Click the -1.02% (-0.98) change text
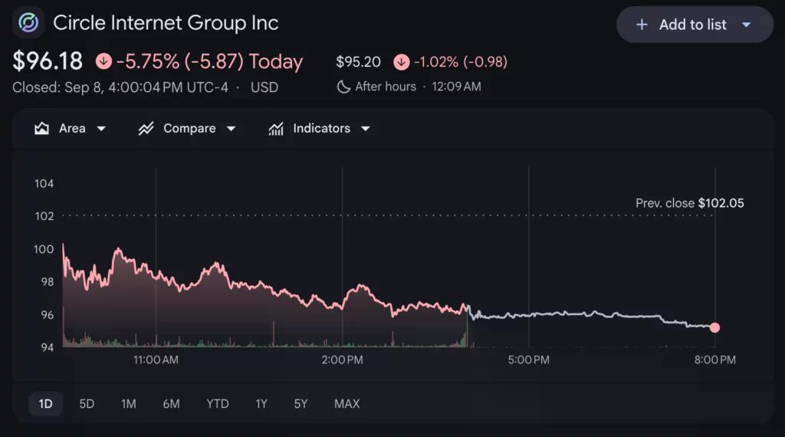Screen dimensions: 785x437 pyautogui.click(x=461, y=62)
